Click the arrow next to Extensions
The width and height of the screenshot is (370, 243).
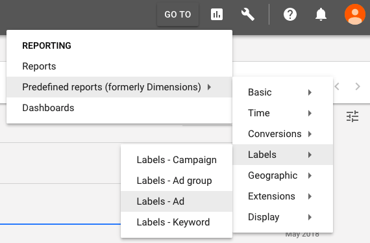pos(310,196)
